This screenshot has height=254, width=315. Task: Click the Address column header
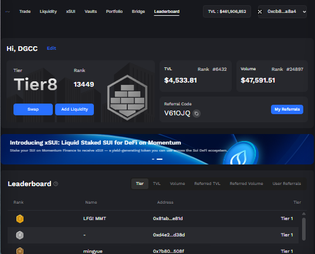(x=165, y=202)
